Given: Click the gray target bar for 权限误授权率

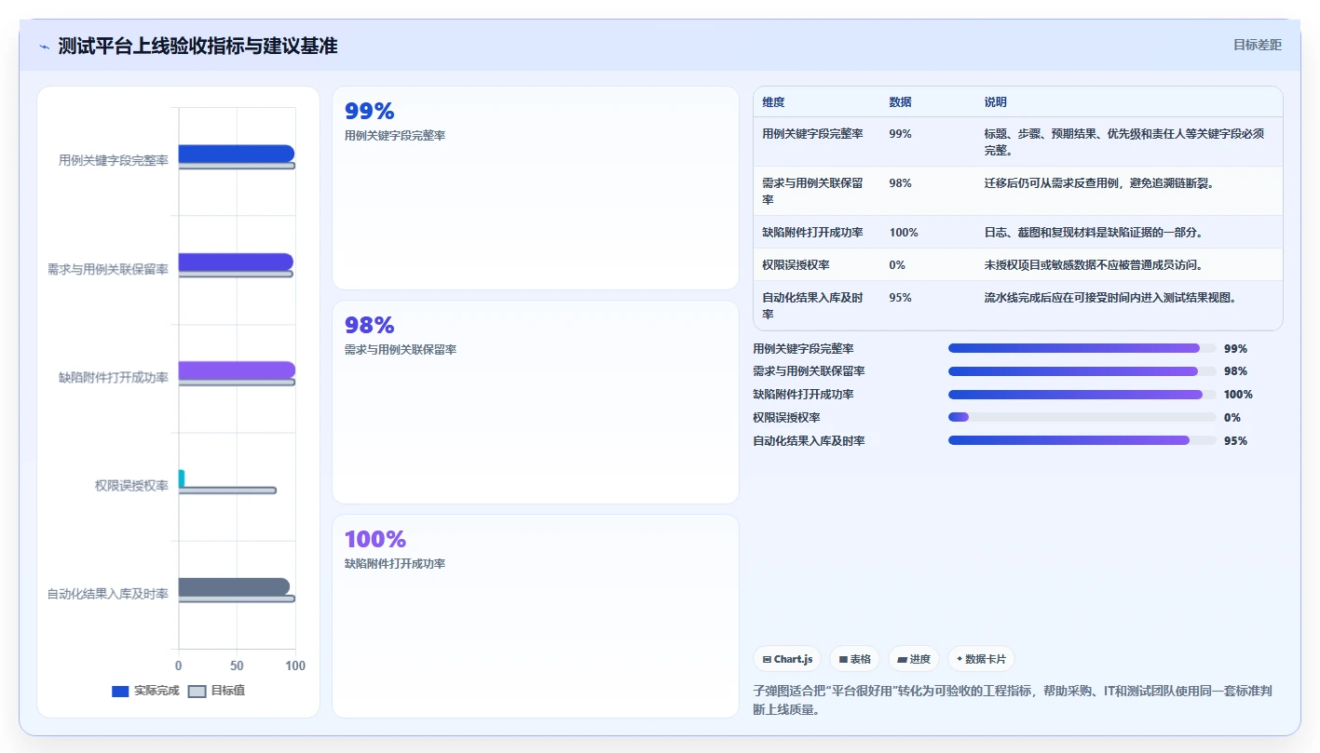Looking at the screenshot, I should point(227,491).
